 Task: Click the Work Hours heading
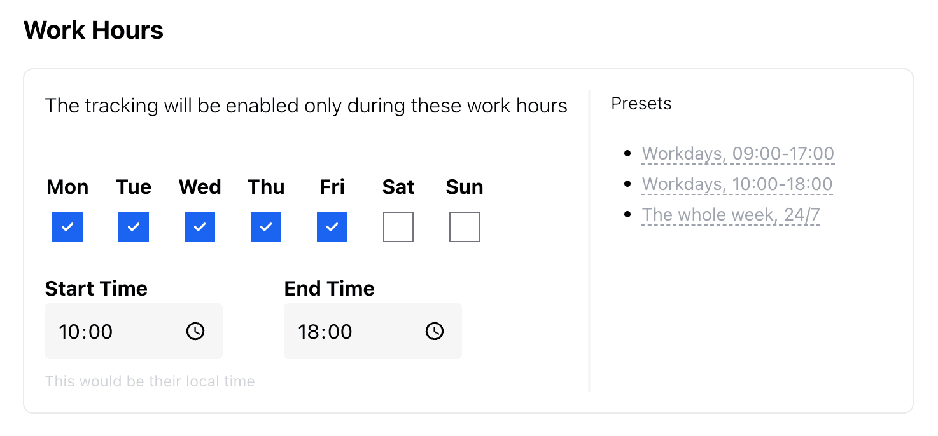pos(93,29)
